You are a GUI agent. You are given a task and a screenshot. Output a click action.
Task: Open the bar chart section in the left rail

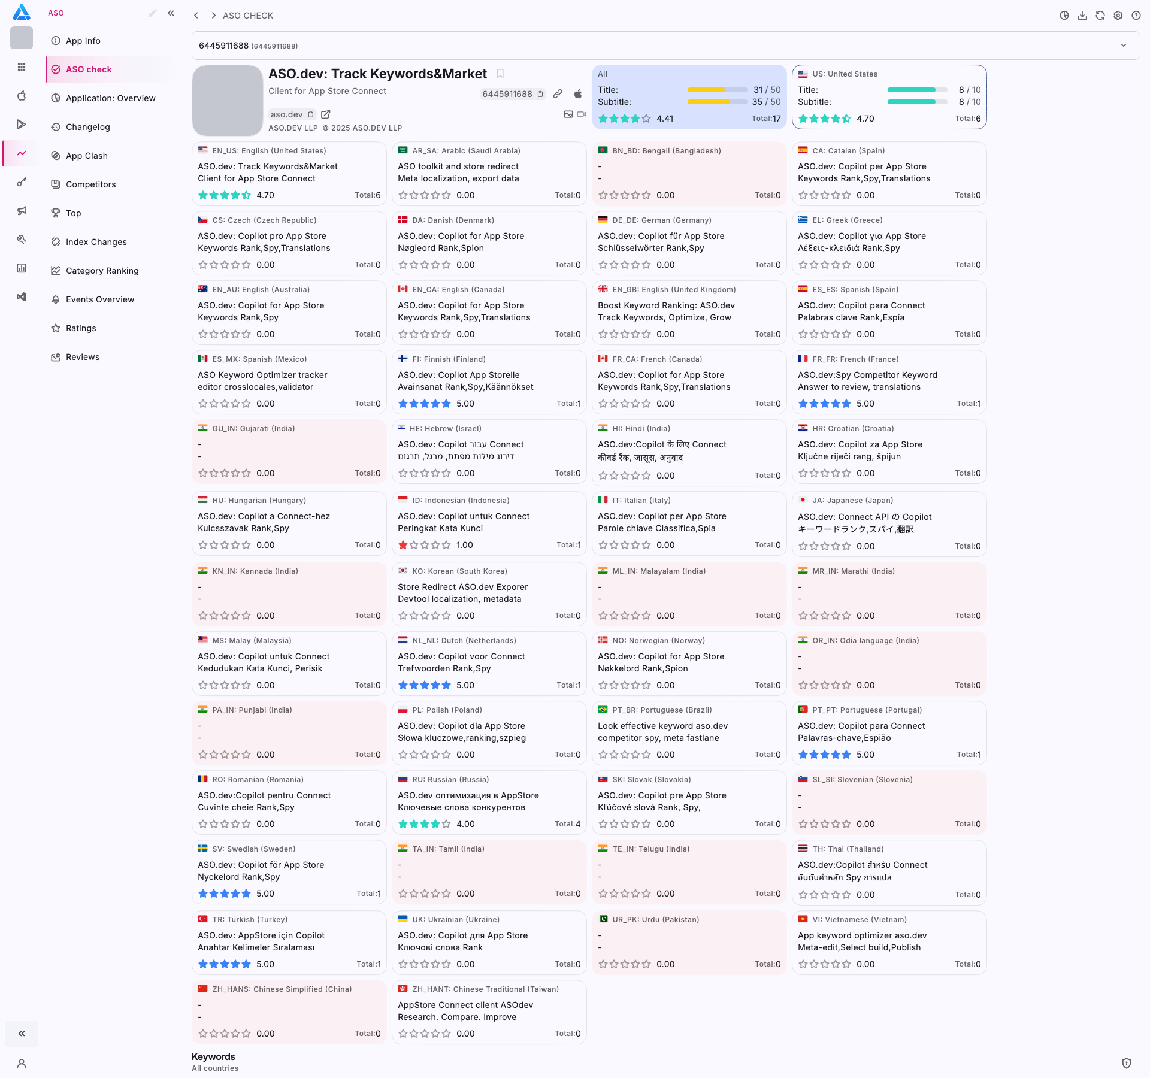22,268
